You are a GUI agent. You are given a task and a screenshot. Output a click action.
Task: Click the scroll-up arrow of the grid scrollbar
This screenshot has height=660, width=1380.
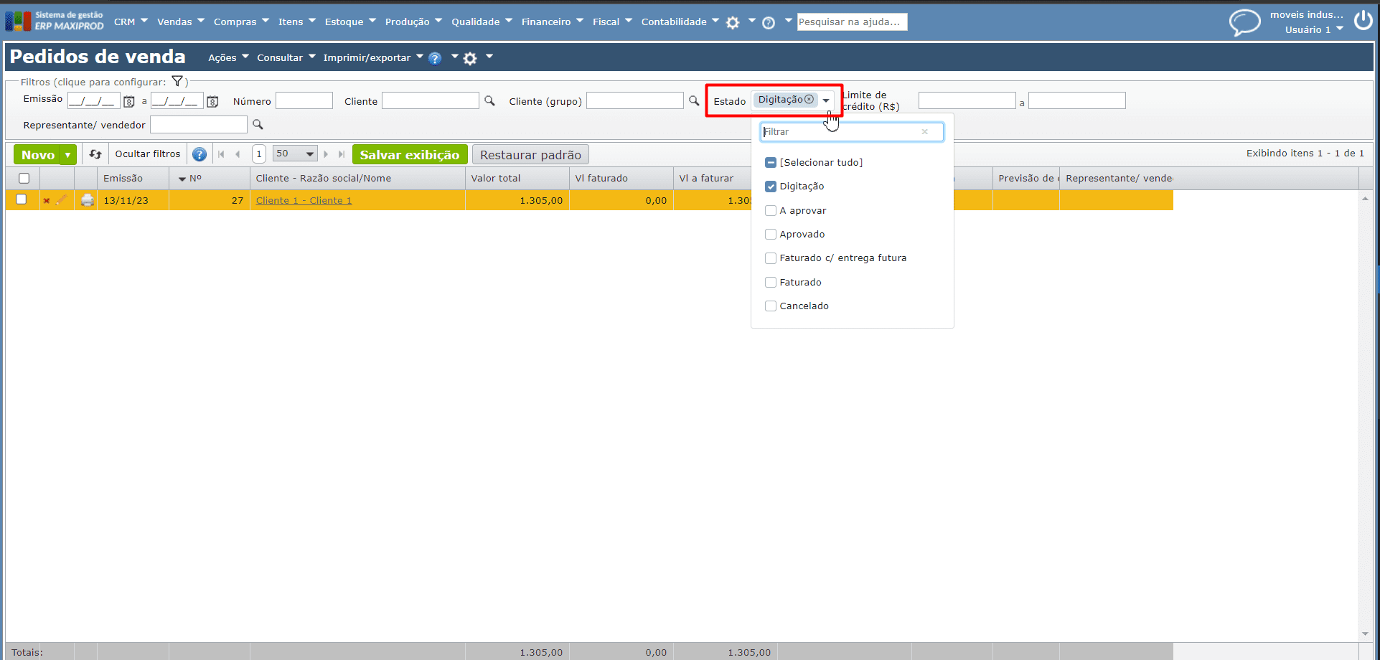(1365, 199)
